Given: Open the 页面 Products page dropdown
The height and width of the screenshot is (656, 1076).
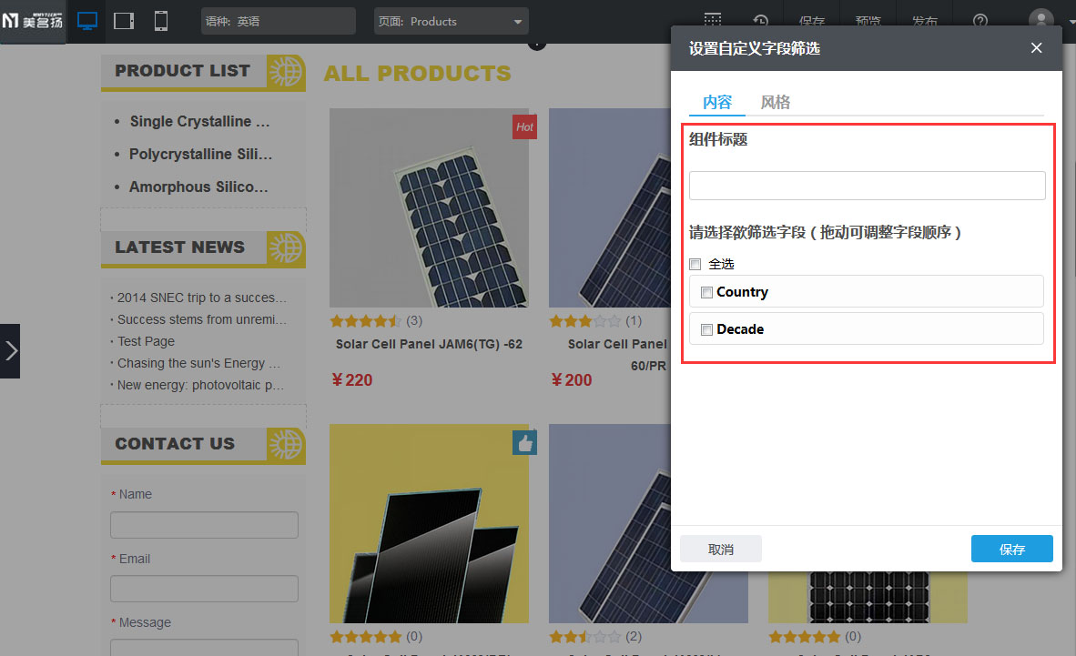Looking at the screenshot, I should [451, 21].
